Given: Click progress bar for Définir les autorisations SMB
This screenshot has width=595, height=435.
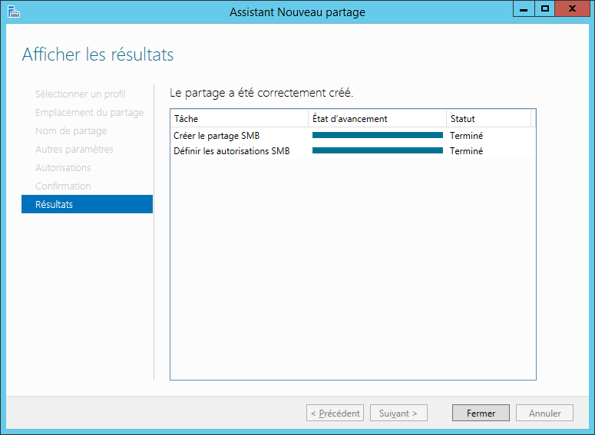Looking at the screenshot, I should click(378, 150).
